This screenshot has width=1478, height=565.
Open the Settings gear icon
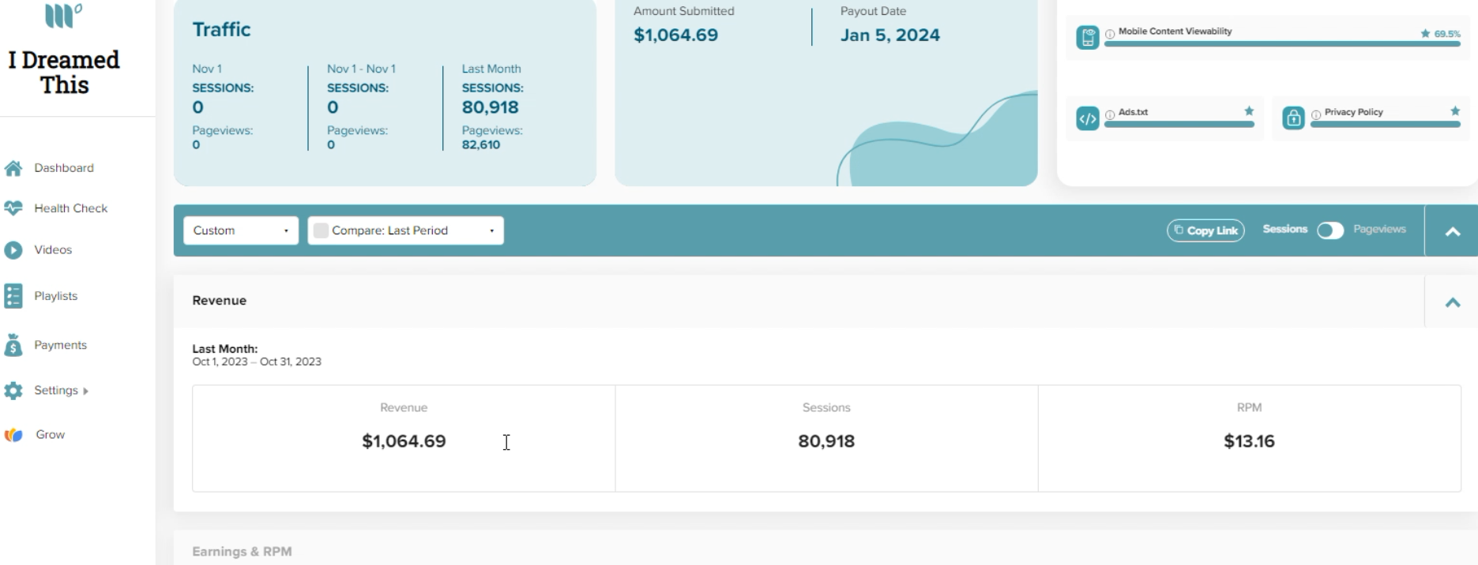[x=13, y=391]
